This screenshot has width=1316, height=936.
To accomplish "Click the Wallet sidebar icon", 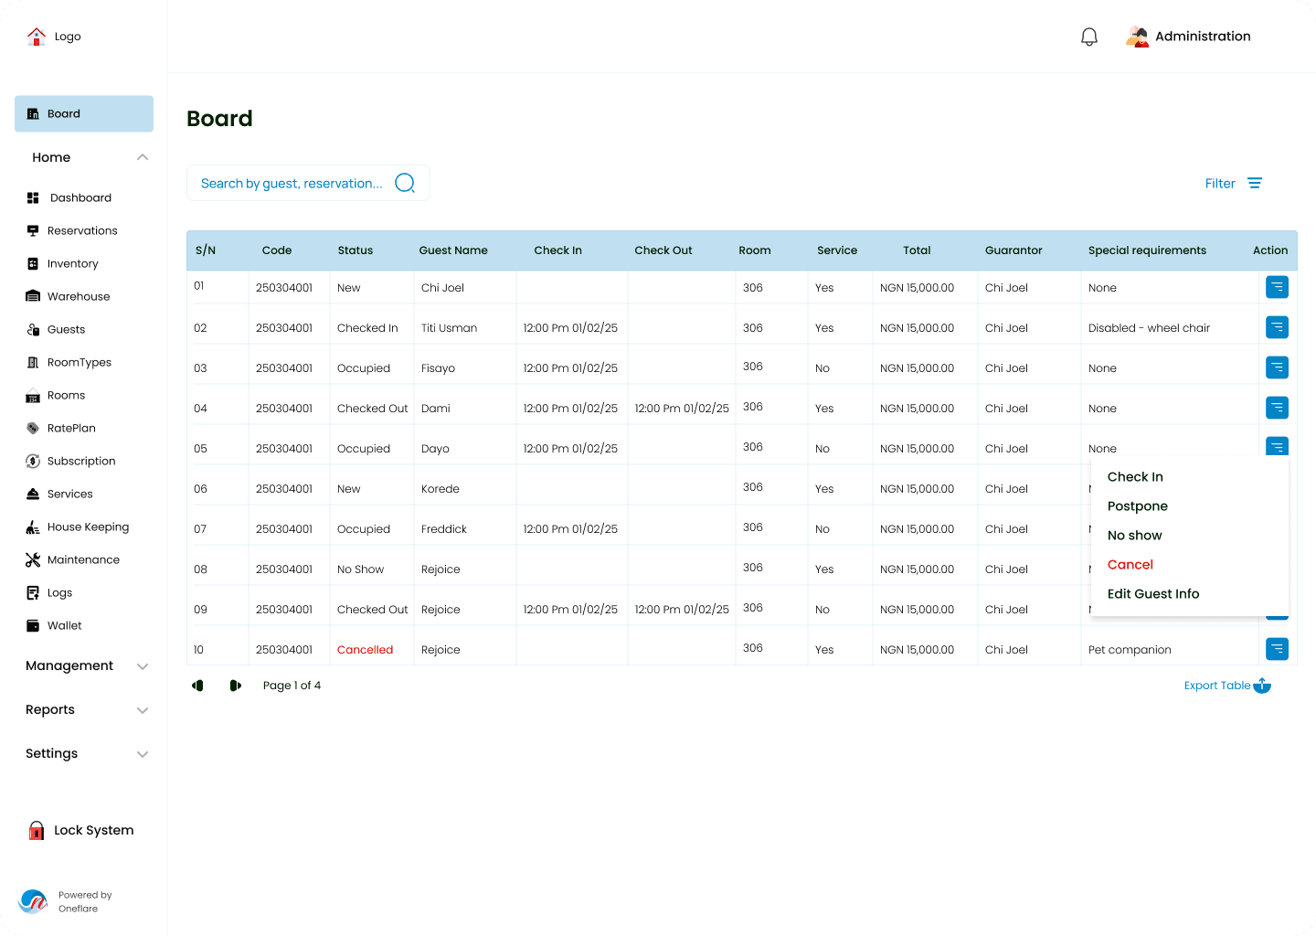I will [x=33, y=625].
